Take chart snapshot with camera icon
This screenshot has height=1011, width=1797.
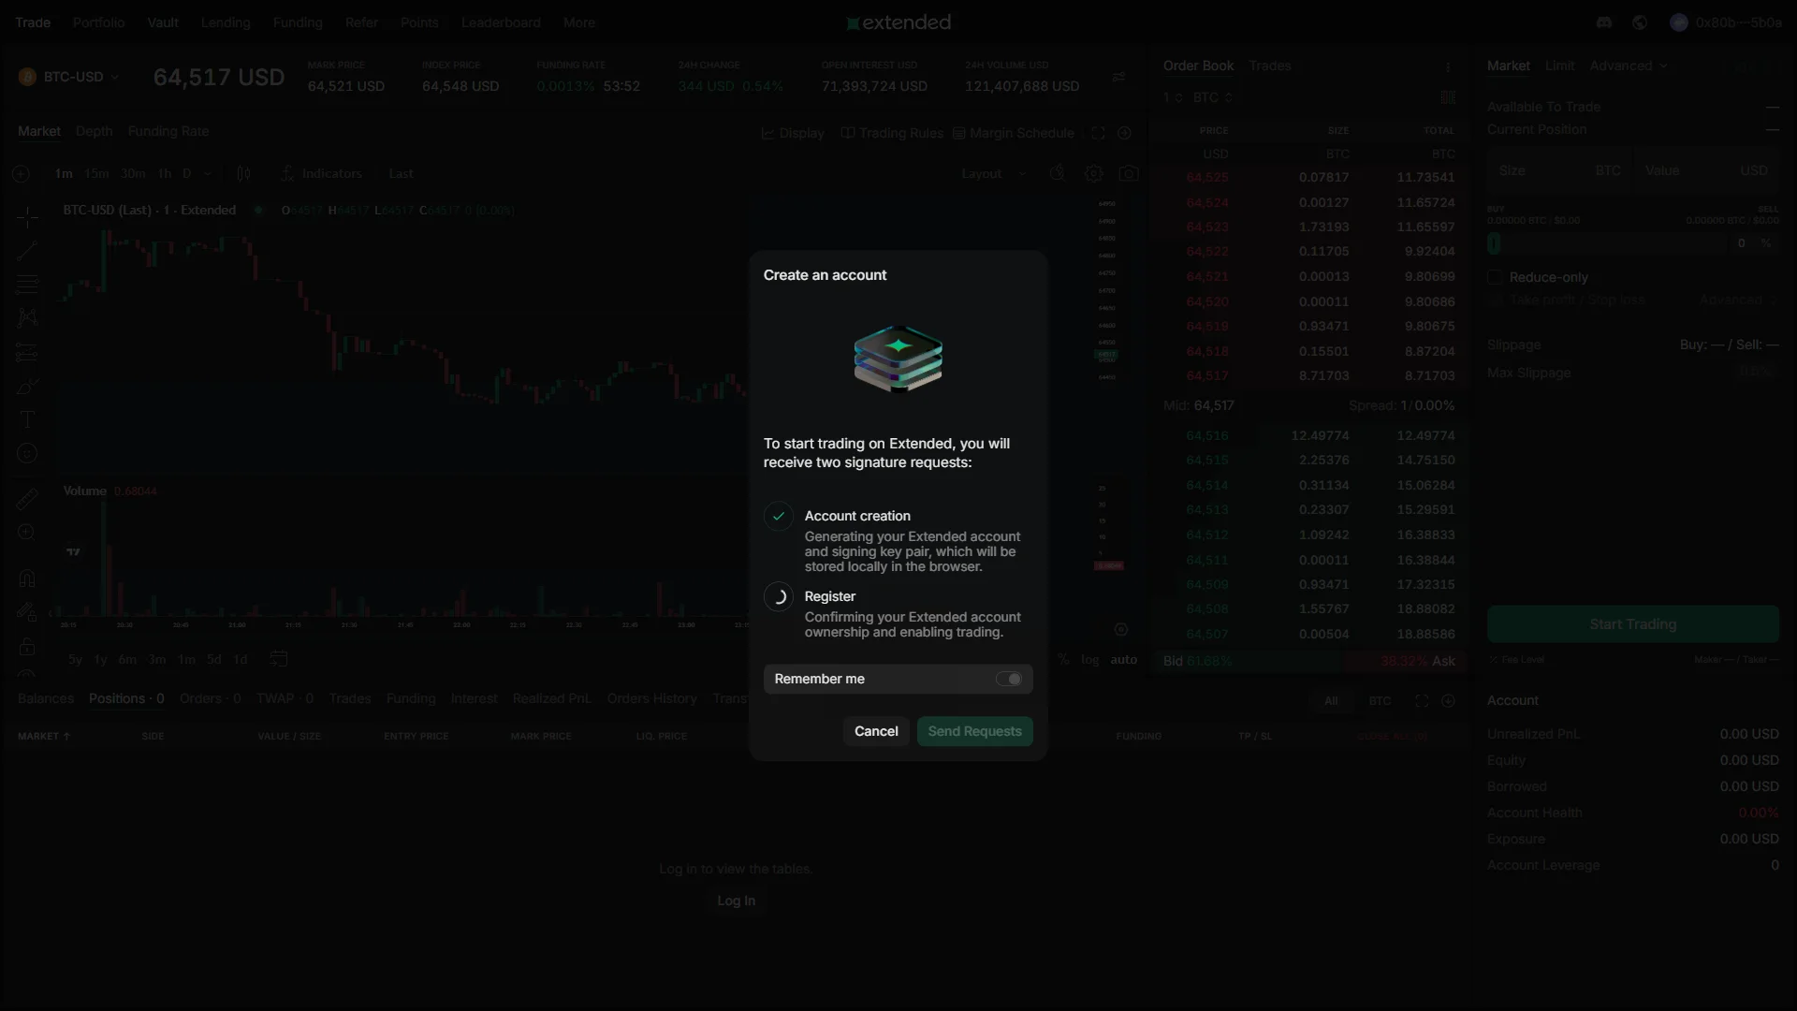[x=1129, y=174]
